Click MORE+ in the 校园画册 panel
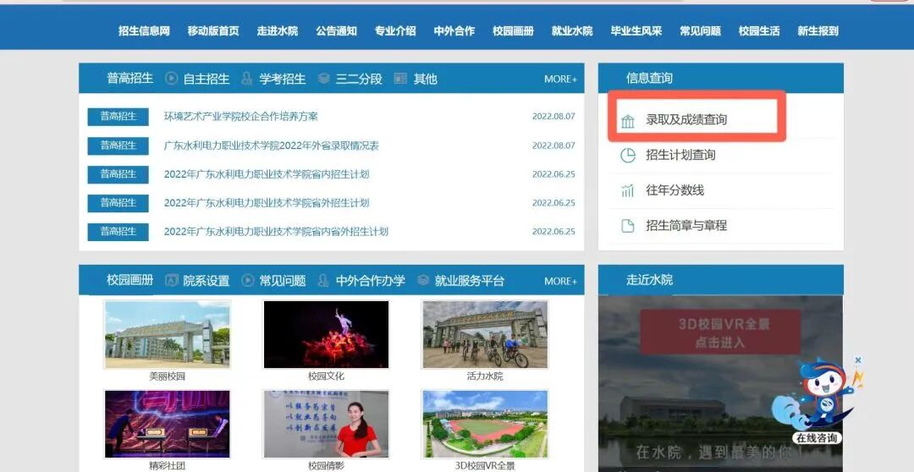Viewport: 914px width, 472px height. 560,281
